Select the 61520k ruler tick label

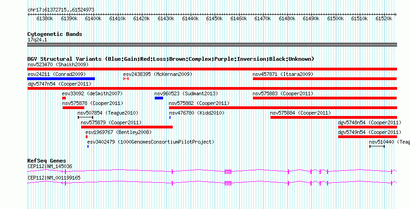pos(384,18)
